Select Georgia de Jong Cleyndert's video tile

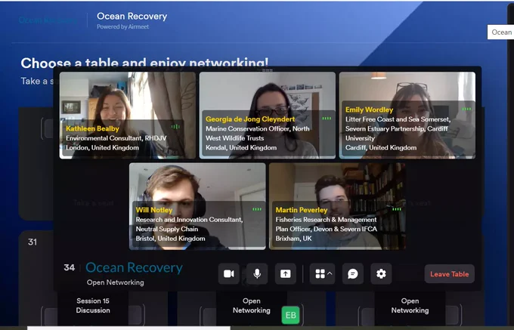267,116
